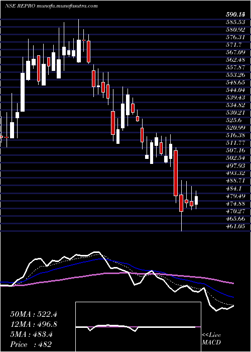The height and width of the screenshot is (352, 251).
Task: Click the last white candle on the right
Action: [196, 200]
